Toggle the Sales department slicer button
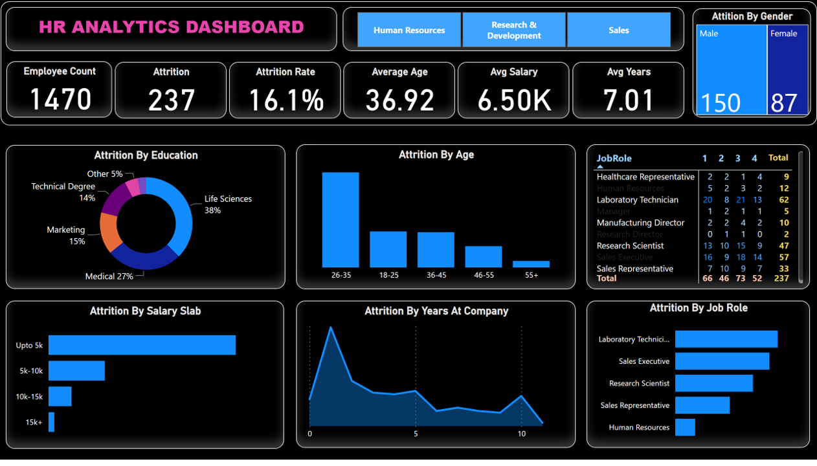Viewport: 817px width, 466px height. click(618, 30)
